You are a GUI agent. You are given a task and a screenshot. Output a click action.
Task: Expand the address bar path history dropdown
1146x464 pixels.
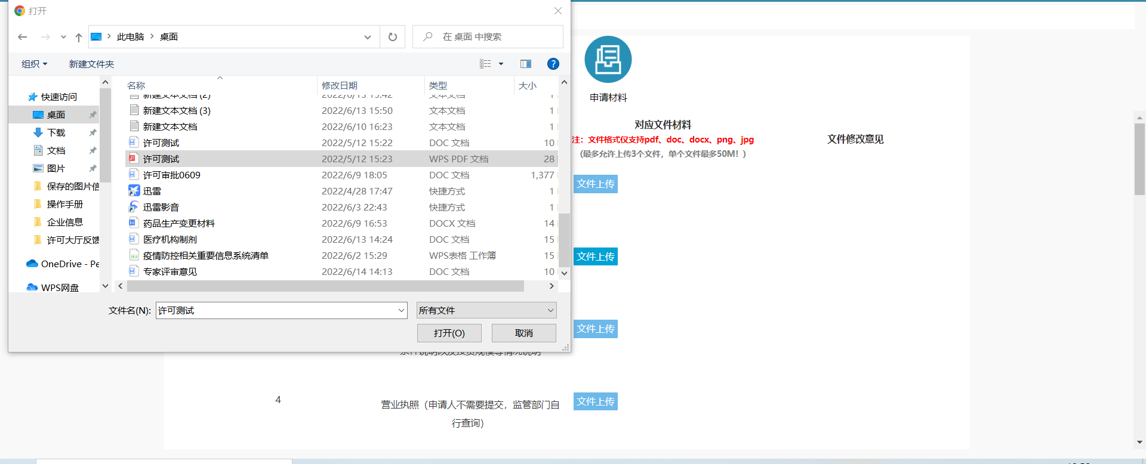(x=367, y=37)
